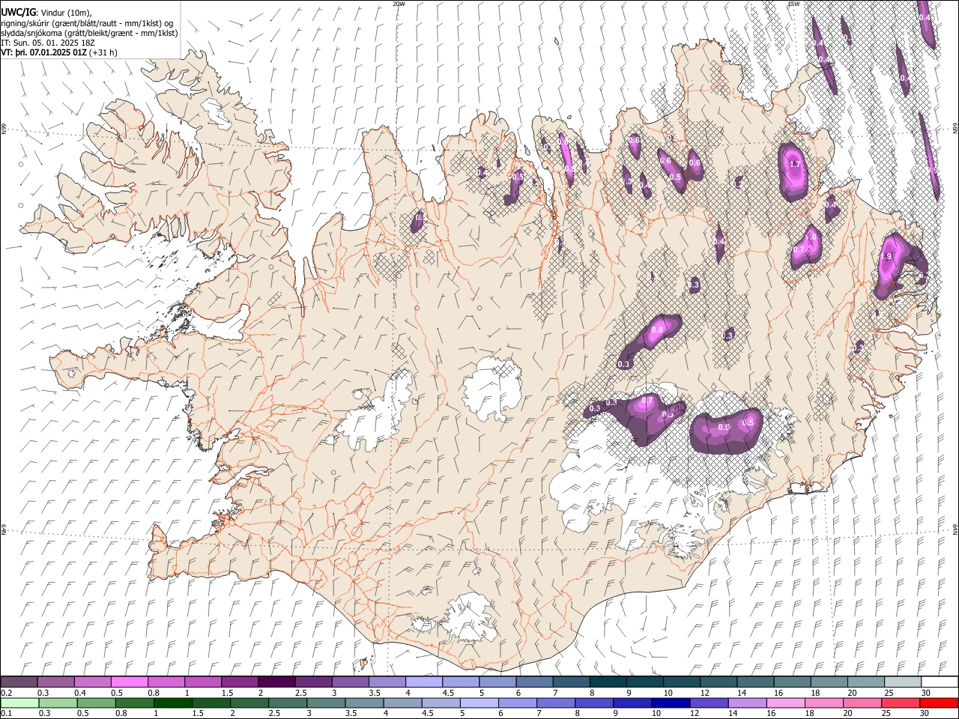
Task: Click the pale grey snow-scale swatch labelled 25
Action: 902,682
